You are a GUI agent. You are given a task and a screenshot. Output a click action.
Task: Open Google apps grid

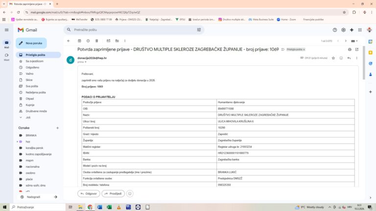pos(360,30)
